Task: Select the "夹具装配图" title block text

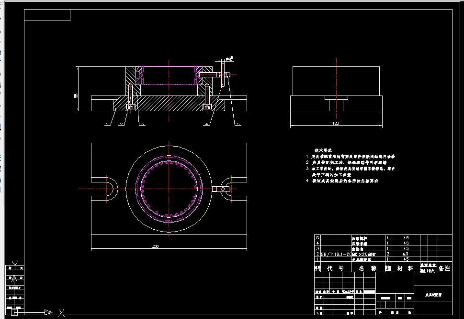Action: tap(433, 295)
